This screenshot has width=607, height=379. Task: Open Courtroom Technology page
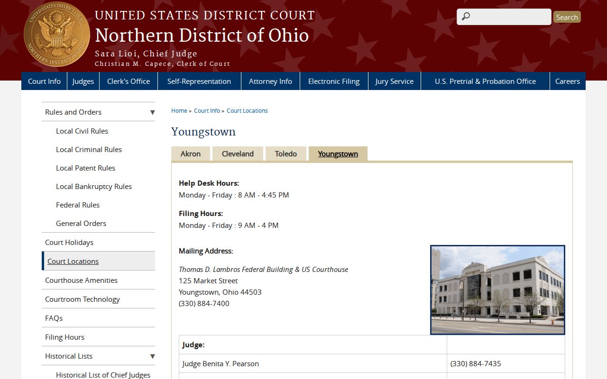click(x=83, y=299)
